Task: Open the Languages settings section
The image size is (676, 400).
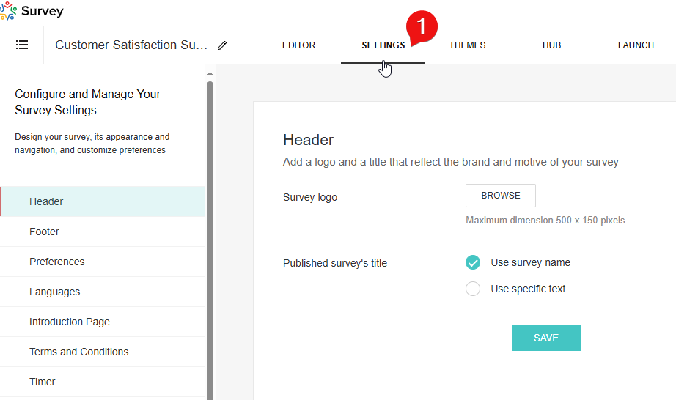Action: point(54,292)
